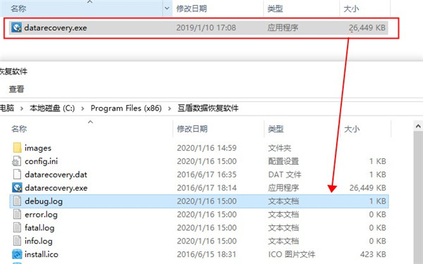Sort by 大小 column in the upper window
423x264 pixels.
pos(351,8)
